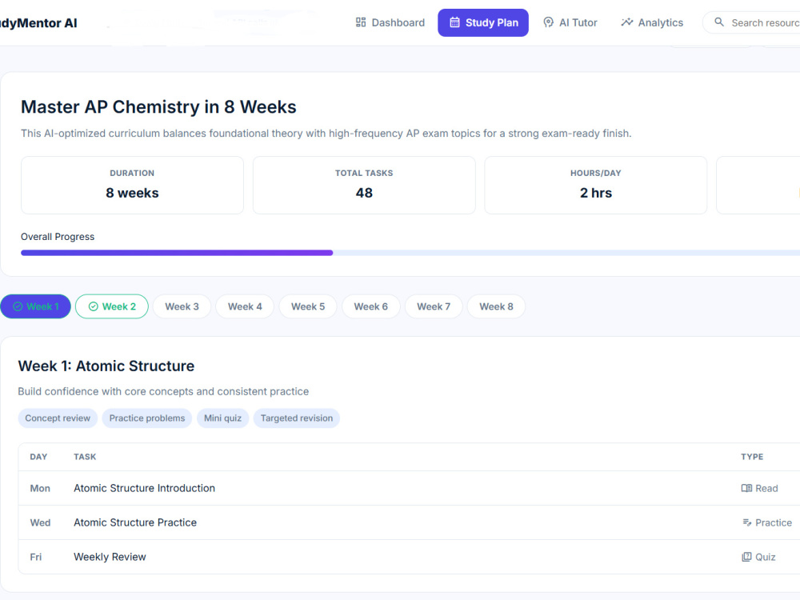Open the Analytics menu item
Viewport: 800px width, 600px height.
tap(652, 22)
